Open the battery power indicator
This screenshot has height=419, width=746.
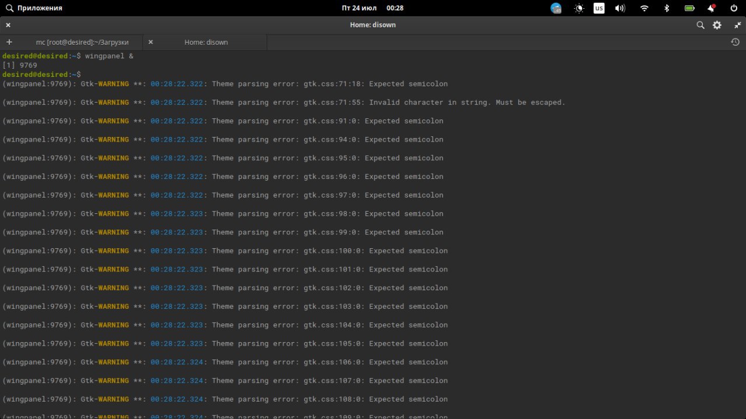tap(689, 8)
